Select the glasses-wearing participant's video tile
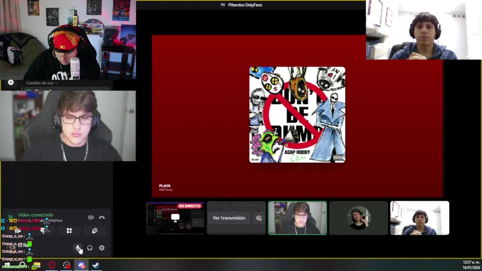Viewport: 482px width, 271px height. 297,218
